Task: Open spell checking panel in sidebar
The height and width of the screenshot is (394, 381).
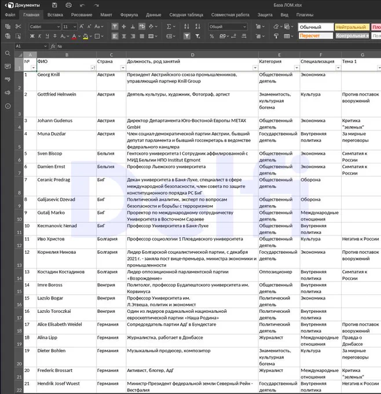Action: (8, 79)
